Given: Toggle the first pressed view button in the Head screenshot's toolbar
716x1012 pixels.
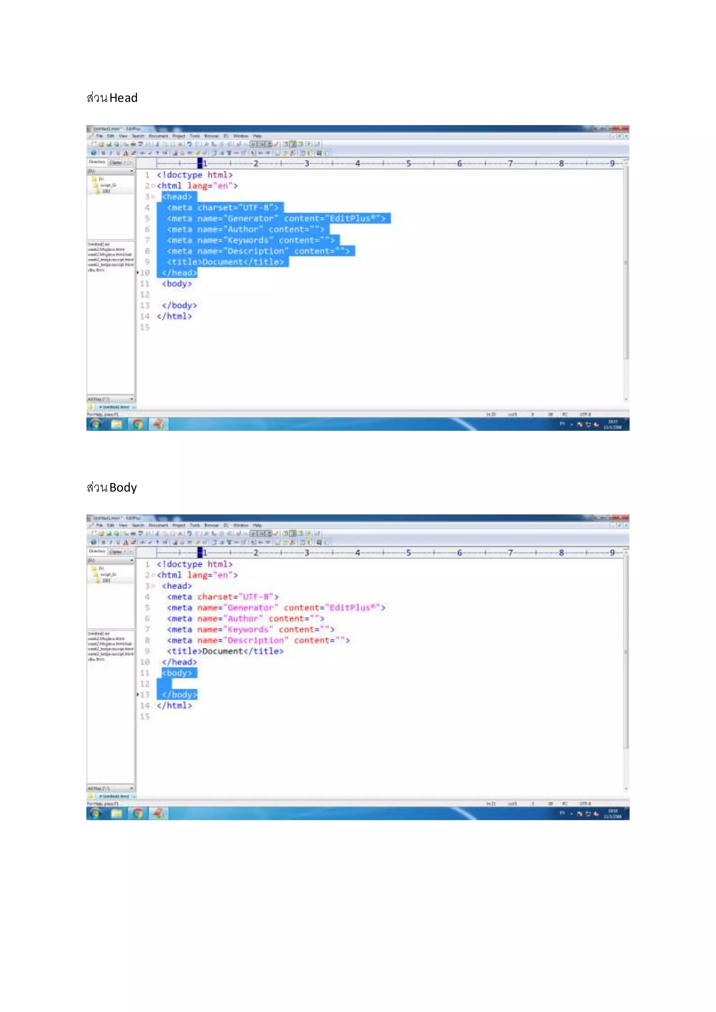Looking at the screenshot, I should pos(253,144).
